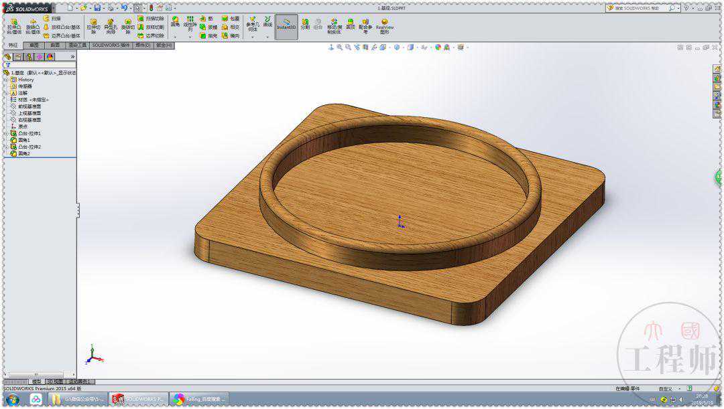Screen dimensions: 724x409
Task: Open the SOLIDWORKS 插件 tab
Action: pyautogui.click(x=111, y=46)
